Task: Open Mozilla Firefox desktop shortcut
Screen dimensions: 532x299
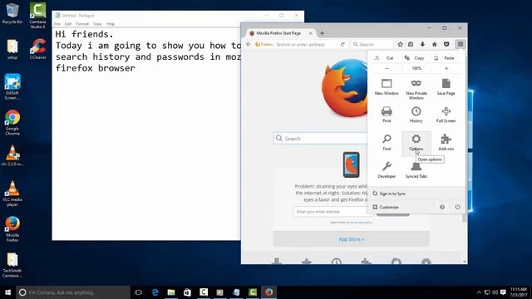Action: tap(12, 229)
